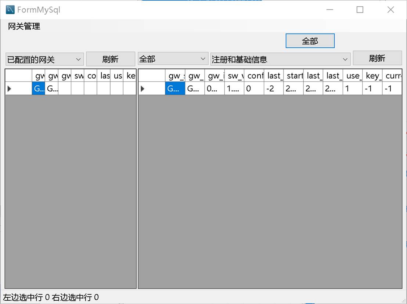The height and width of the screenshot is (304, 407).
Task: Click the highlighted G... cell in right grid
Action: [175, 89]
